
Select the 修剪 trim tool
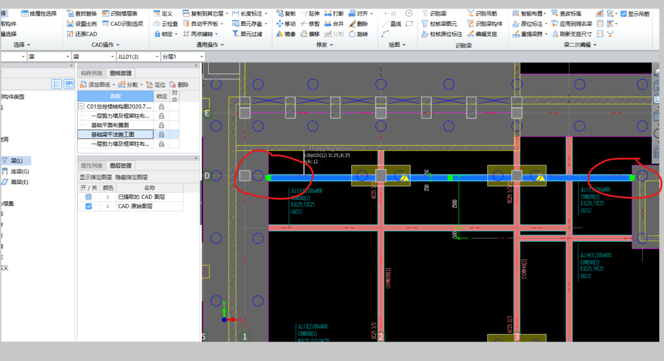tap(310, 24)
